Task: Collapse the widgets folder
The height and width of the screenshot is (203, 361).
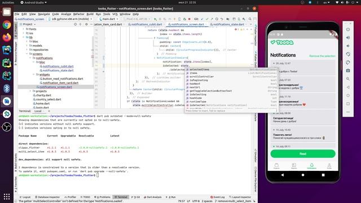Action: coord(34,75)
